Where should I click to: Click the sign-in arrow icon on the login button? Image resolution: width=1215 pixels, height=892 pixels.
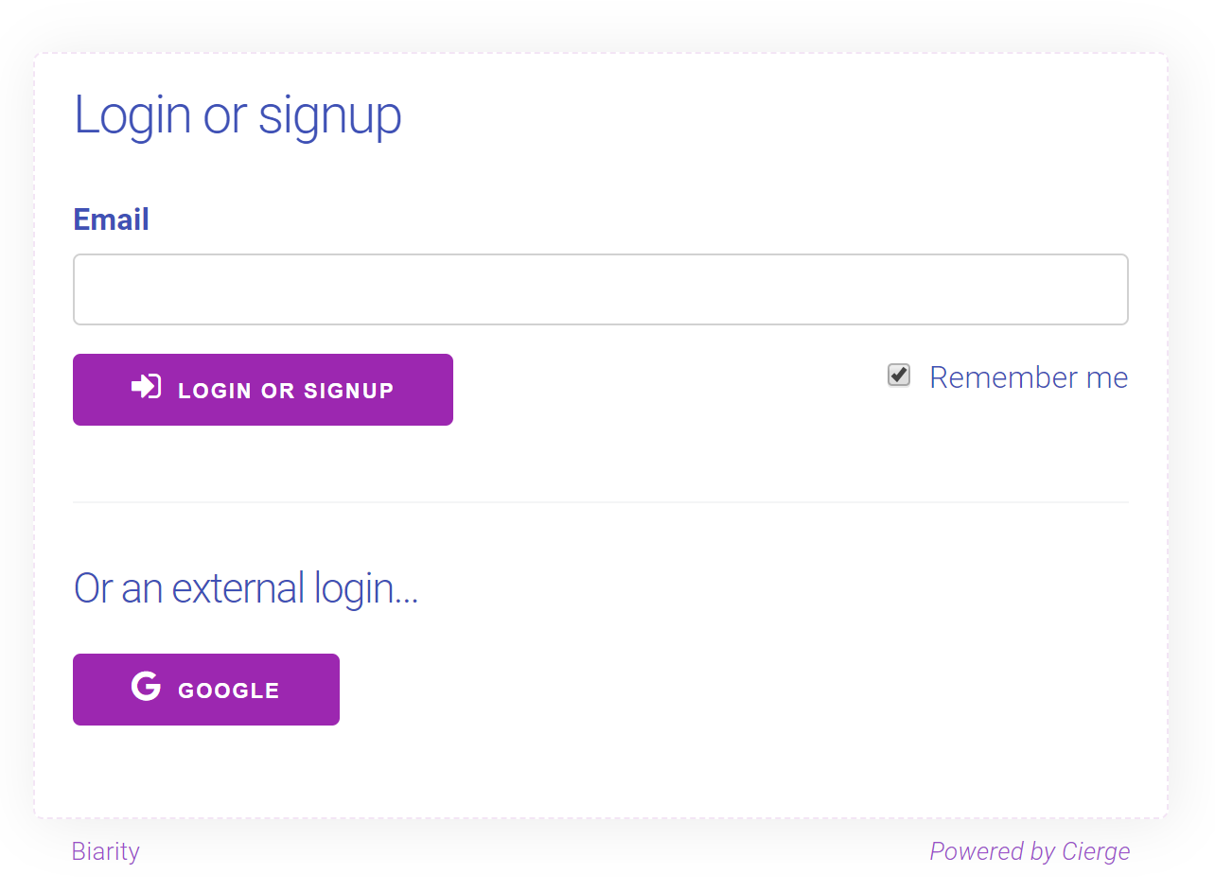[x=146, y=387]
